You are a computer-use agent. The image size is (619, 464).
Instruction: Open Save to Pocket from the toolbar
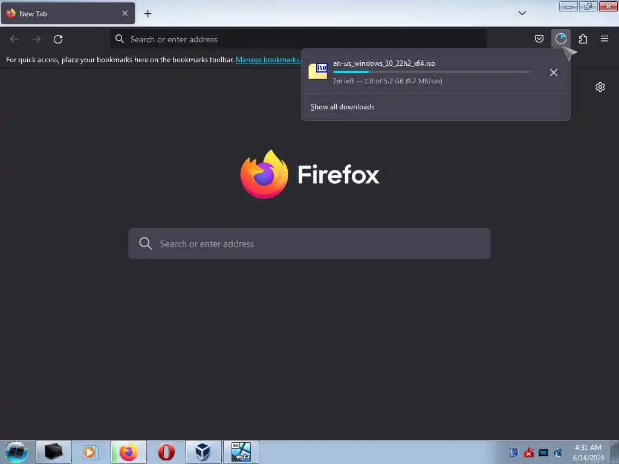[x=539, y=39]
